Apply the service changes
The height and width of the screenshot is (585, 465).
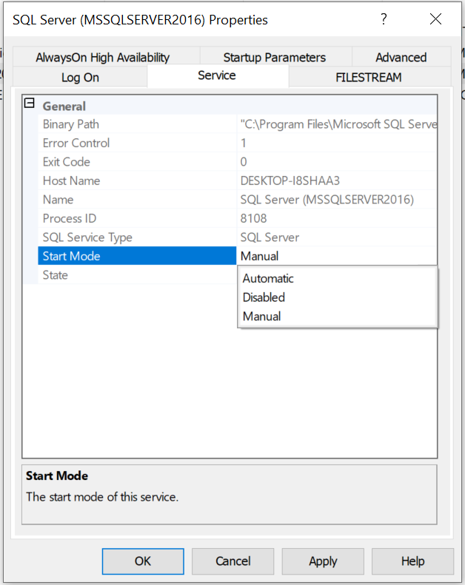point(323,561)
